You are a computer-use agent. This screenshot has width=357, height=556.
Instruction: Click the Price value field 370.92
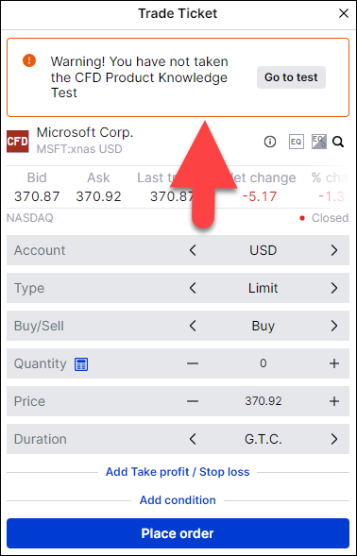click(263, 401)
